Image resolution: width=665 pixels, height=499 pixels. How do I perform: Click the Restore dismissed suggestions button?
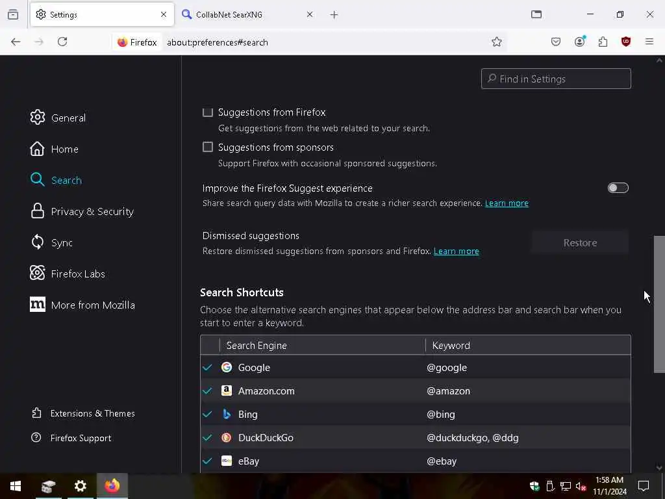coord(580,243)
